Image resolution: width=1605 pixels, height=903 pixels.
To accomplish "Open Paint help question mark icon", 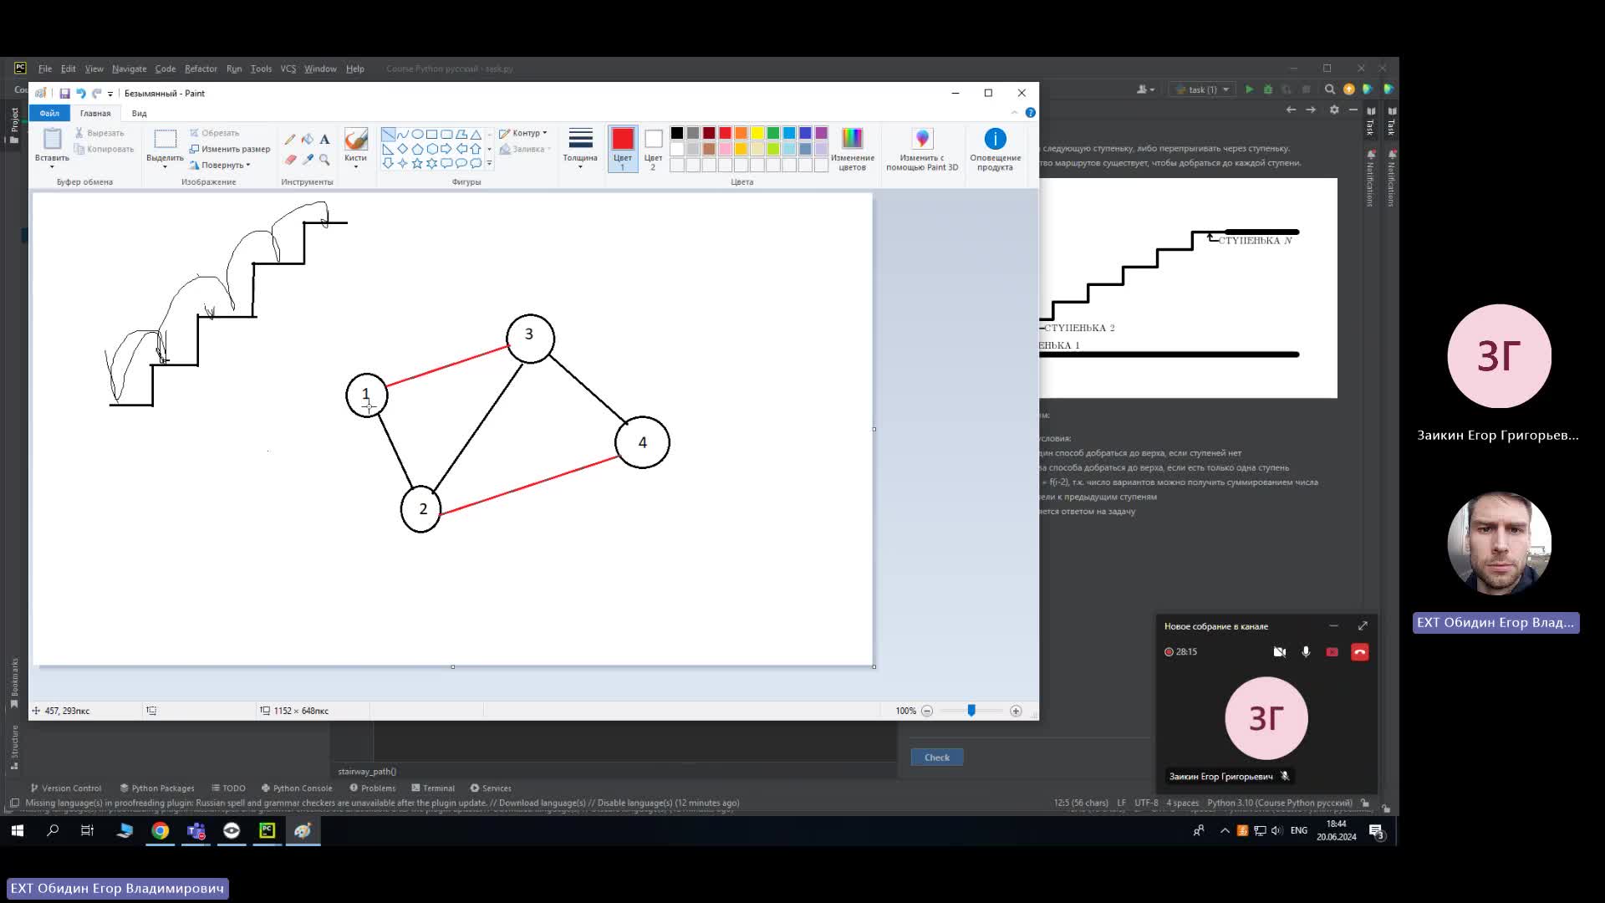I will pyautogui.click(x=1030, y=113).
